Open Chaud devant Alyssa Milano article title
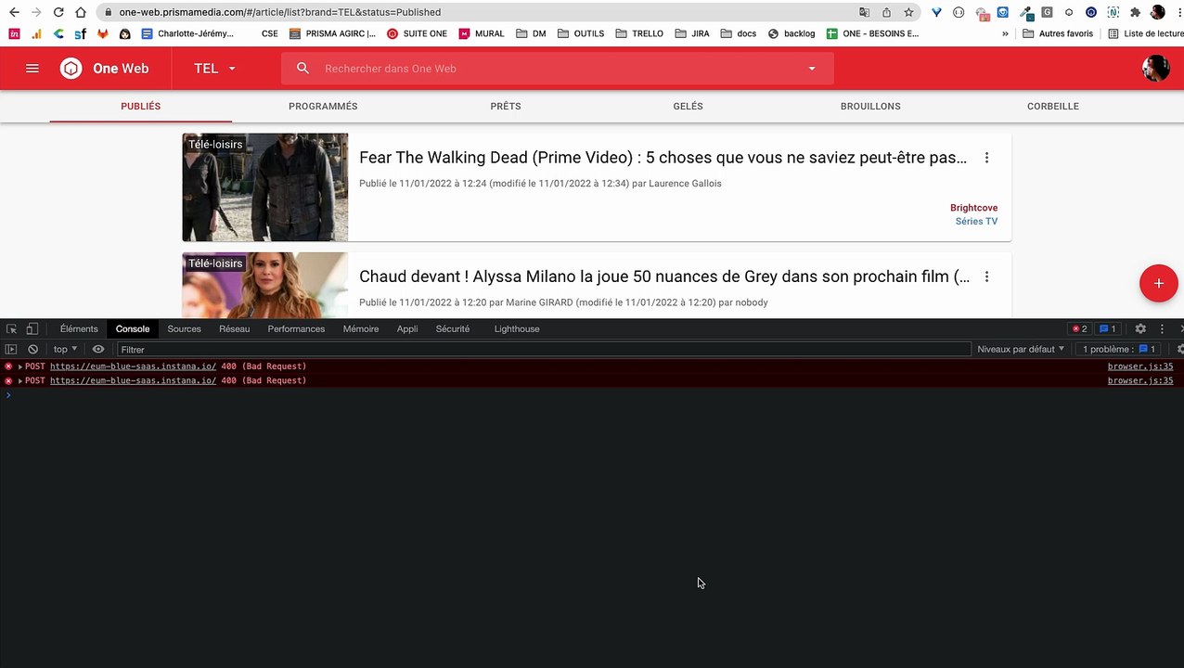Screen dimensions: 1184x668 664,276
